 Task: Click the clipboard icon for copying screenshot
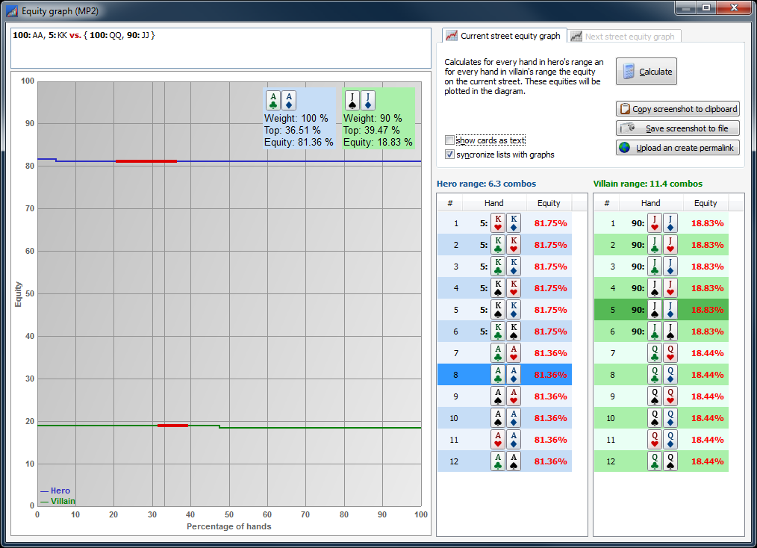tap(625, 109)
